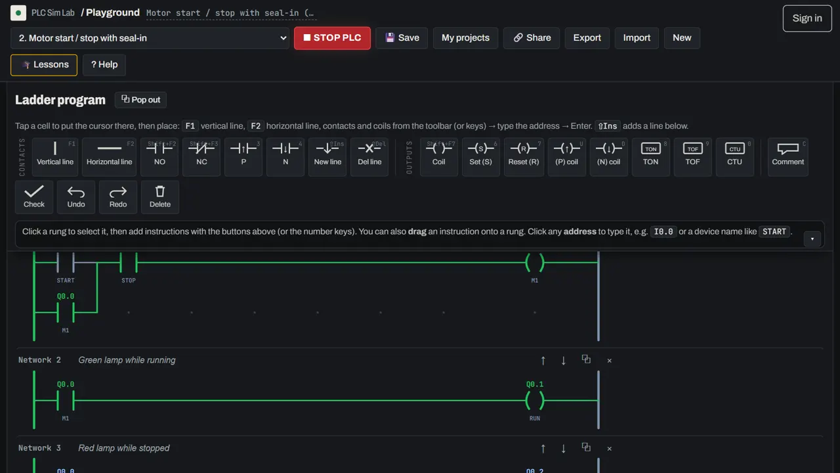
Task: Open the project selector dropdown
Action: tap(150, 38)
